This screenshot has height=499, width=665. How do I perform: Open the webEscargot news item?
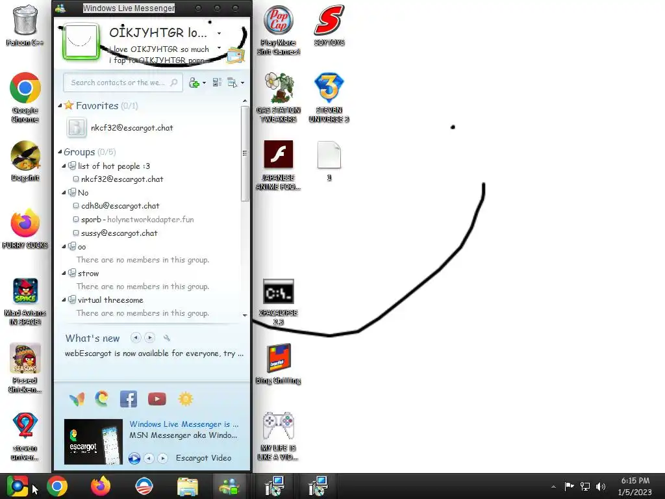click(155, 353)
